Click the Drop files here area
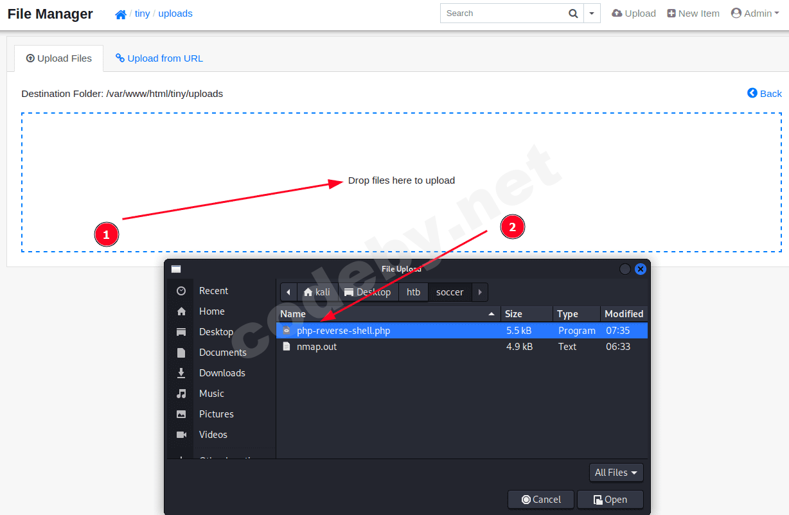 pos(402,181)
